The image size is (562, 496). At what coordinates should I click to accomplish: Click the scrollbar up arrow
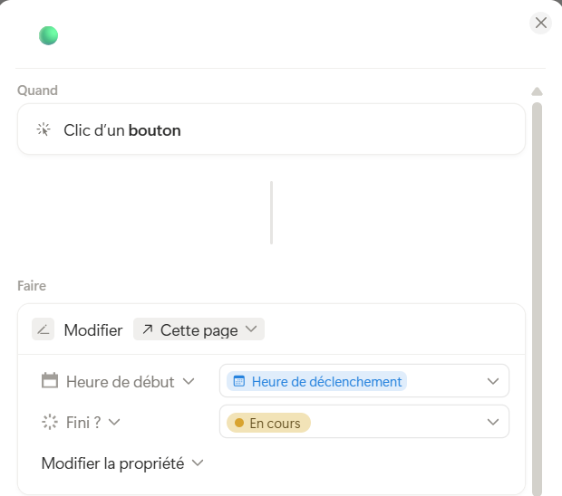537,91
